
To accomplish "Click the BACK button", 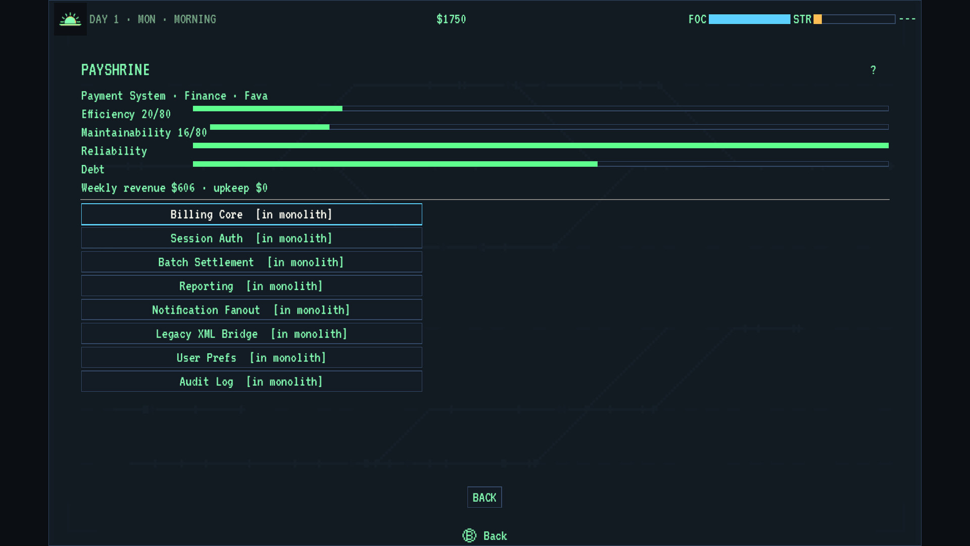I will click(x=484, y=497).
